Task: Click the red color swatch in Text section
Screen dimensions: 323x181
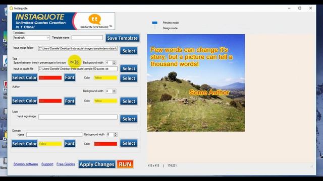Action: [x=50, y=78]
